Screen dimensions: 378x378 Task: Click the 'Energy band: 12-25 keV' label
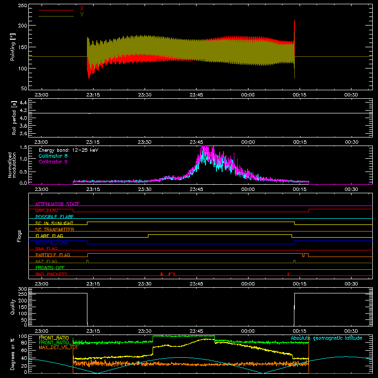tap(69, 150)
